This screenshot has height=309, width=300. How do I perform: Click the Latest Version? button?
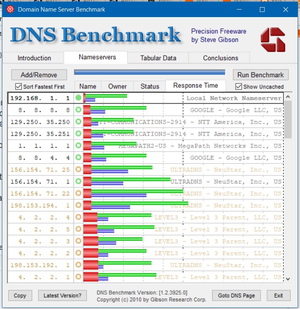pyautogui.click(x=62, y=295)
